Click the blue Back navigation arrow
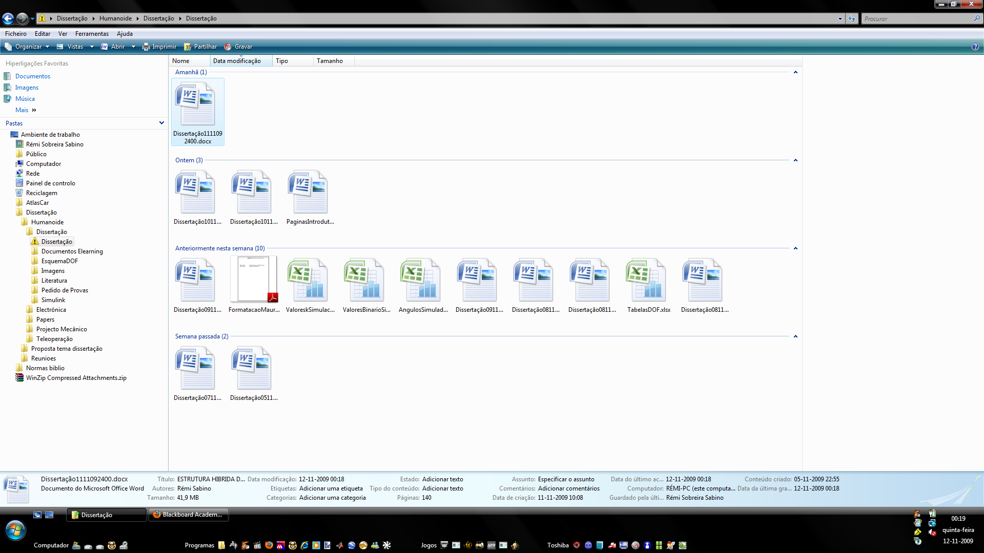Image resolution: width=984 pixels, height=553 pixels. click(x=8, y=19)
